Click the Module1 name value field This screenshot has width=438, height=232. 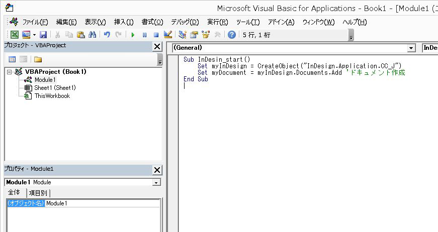point(103,203)
